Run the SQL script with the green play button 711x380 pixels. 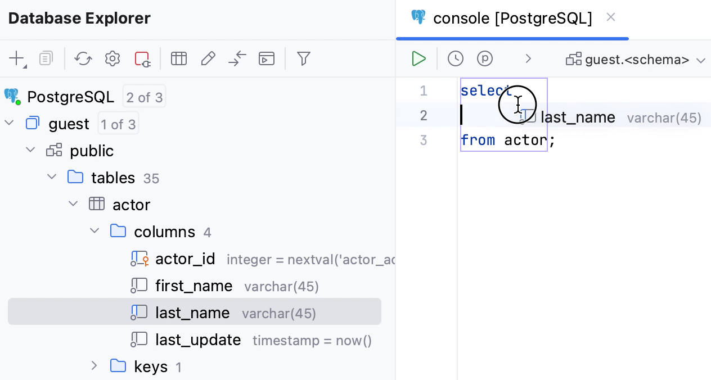[418, 58]
